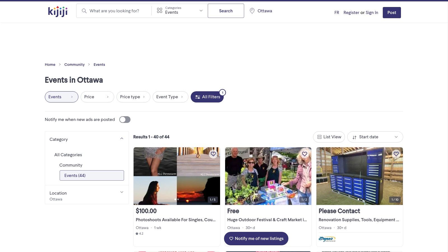Viewport: 448px width, 252px height.
Task: Open the All Filters panel
Action: click(207, 97)
